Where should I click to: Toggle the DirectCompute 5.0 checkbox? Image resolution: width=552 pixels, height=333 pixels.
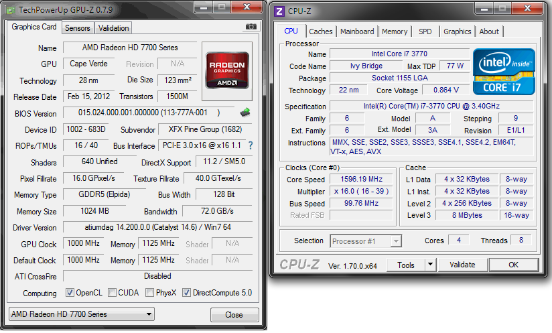point(187,293)
